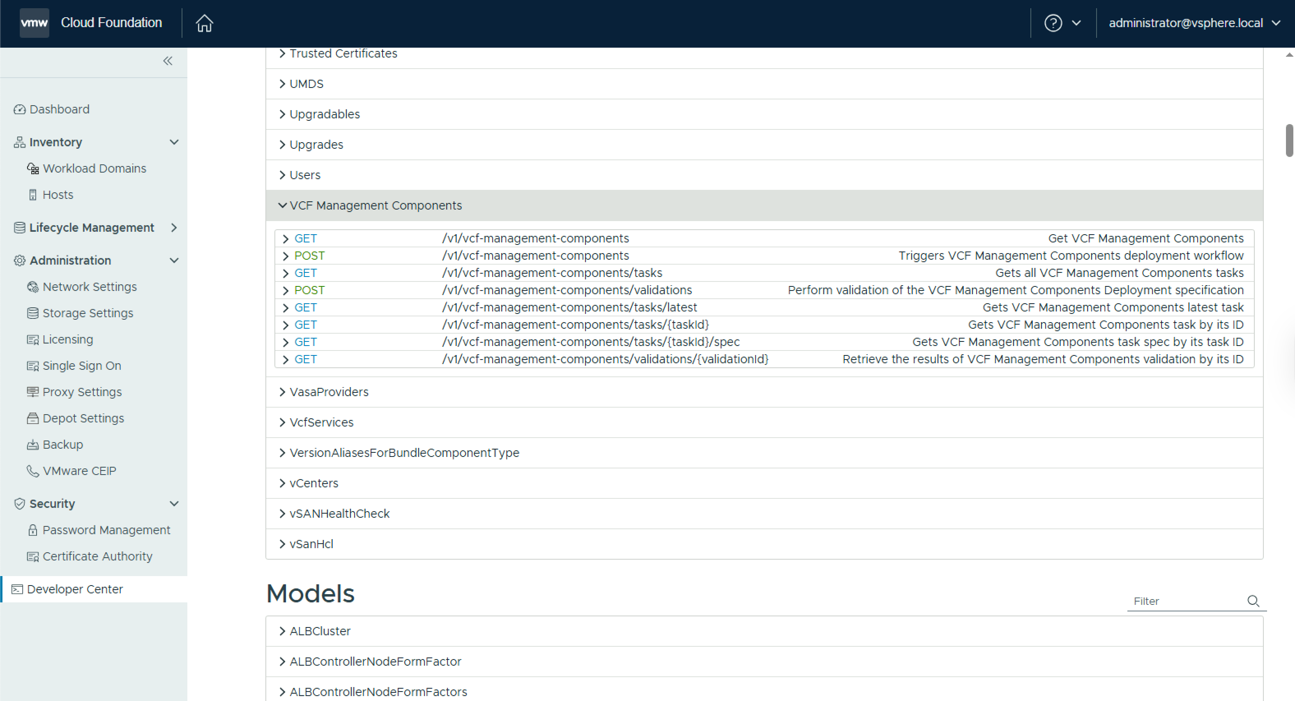Open the help question mark icon
Viewport: 1295px width, 701px height.
[x=1053, y=23]
